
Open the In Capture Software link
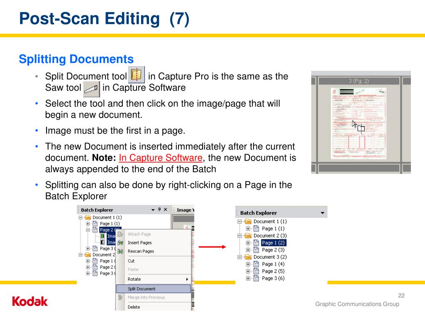pos(161,158)
